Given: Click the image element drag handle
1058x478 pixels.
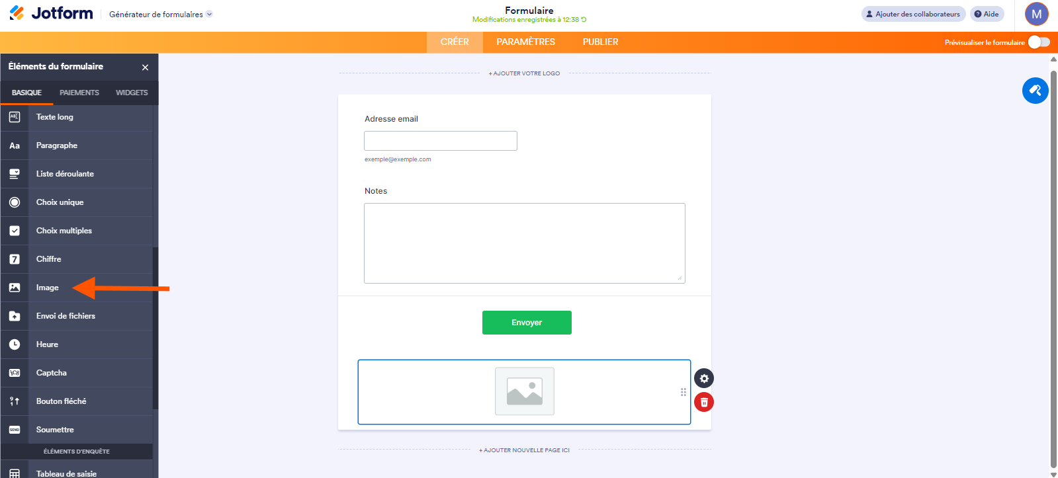Looking at the screenshot, I should (x=683, y=392).
